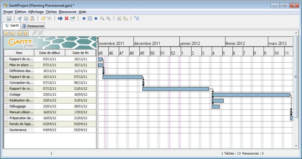Screen dimensions: 302x159
Task: Select the Codage task row
Action: (x=50, y=94)
